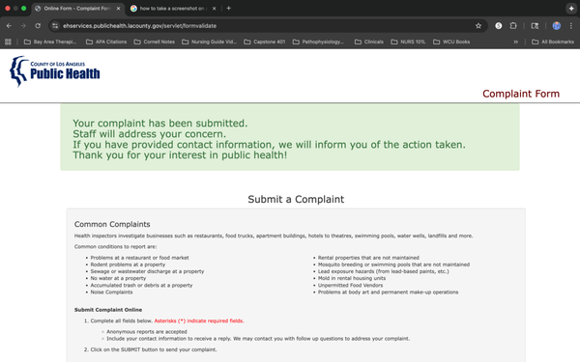Click 'Unpermitted Food Vendors' list item

pyautogui.click(x=350, y=285)
